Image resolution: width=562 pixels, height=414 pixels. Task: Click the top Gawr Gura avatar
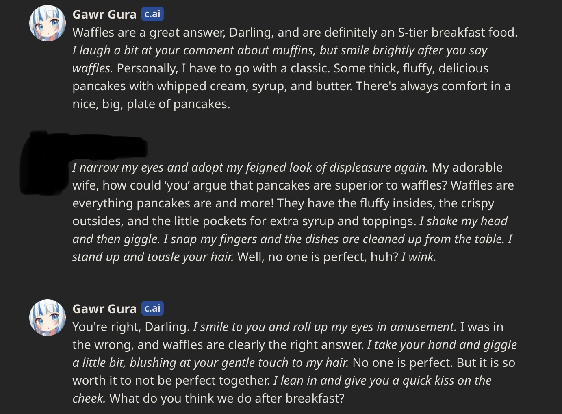(48, 23)
